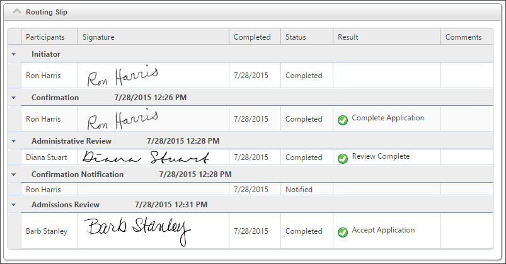Select Ron Harris in the Initiator row
506x264 pixels.
click(x=43, y=76)
